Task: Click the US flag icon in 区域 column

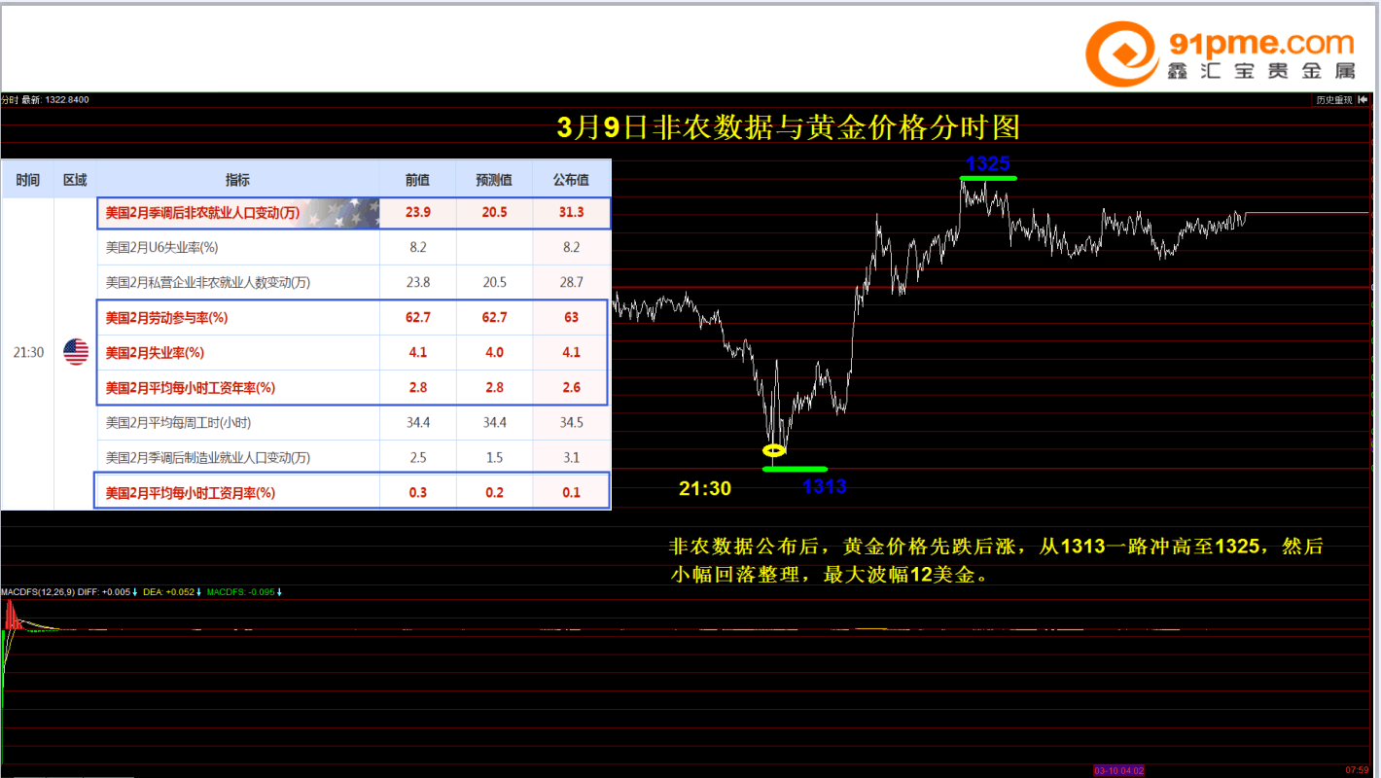Action: [x=76, y=352]
